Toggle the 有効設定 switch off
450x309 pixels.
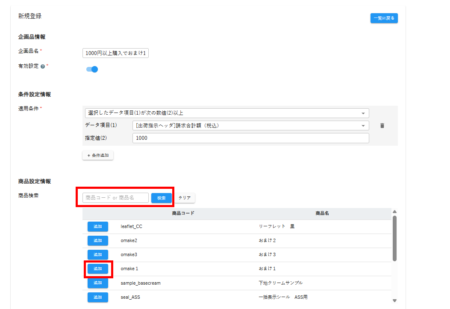point(92,69)
